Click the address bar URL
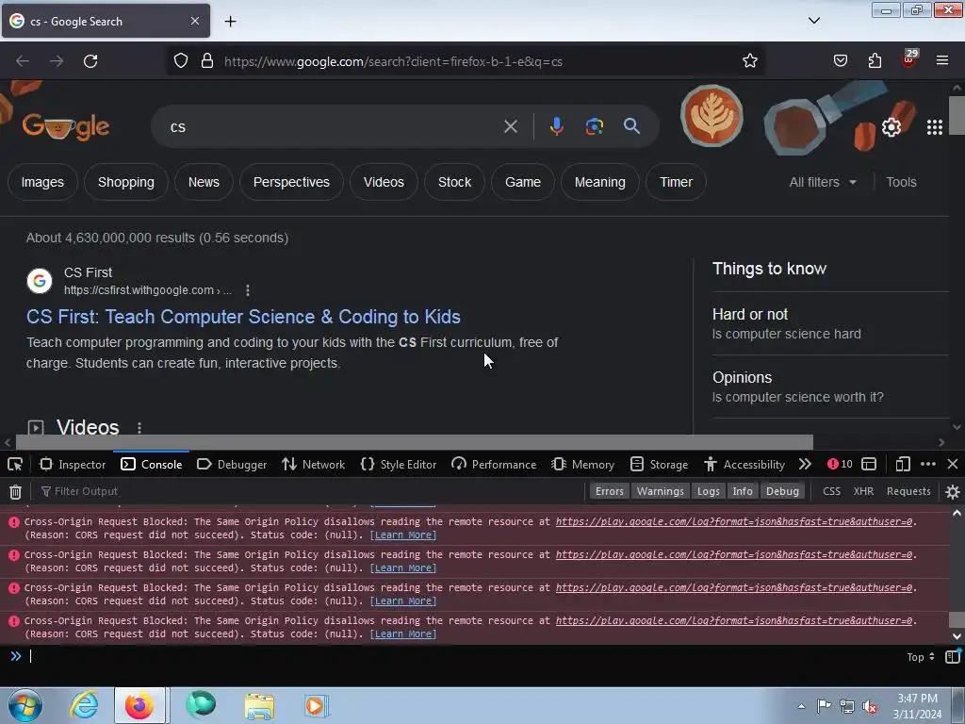Image resolution: width=965 pixels, height=724 pixels. (393, 61)
